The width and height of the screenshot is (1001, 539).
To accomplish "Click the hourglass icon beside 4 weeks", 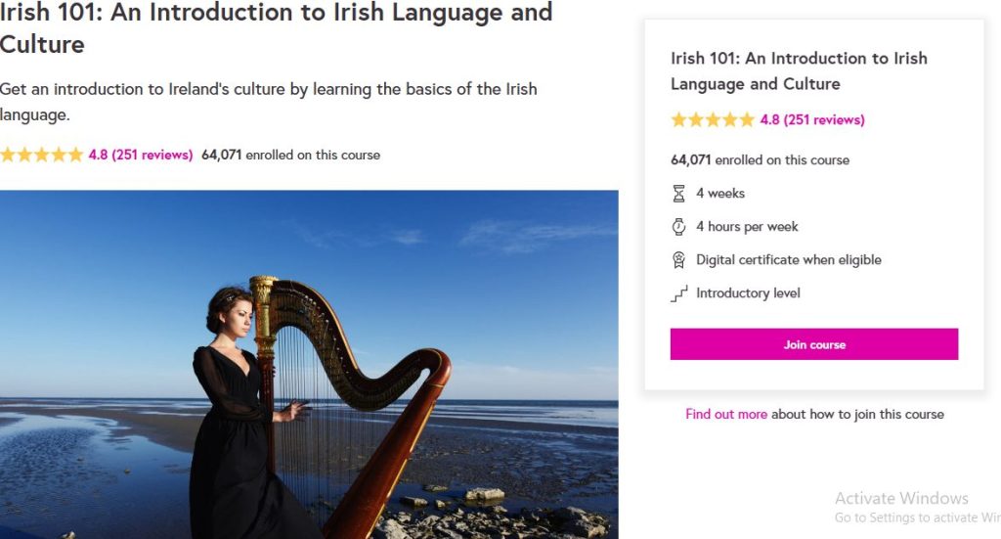I will click(x=678, y=194).
